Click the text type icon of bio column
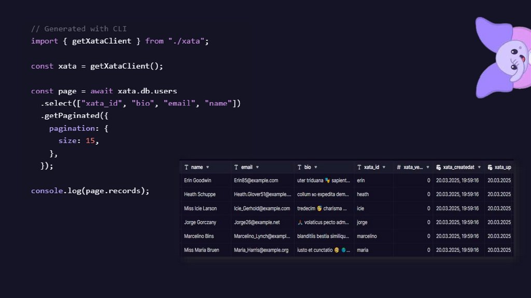Viewport: 531px width, 298px height. 299,167
